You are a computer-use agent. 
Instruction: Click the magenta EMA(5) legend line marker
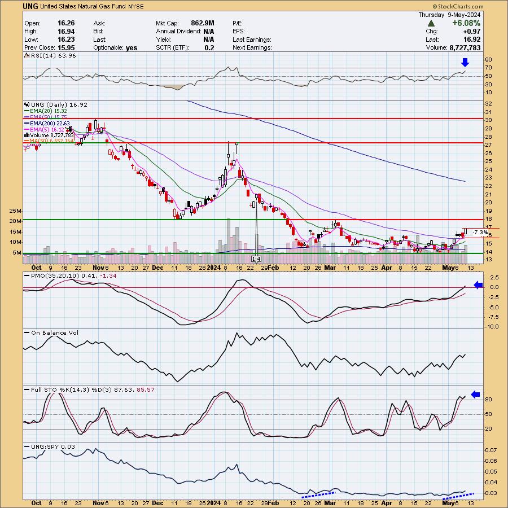(x=27, y=129)
